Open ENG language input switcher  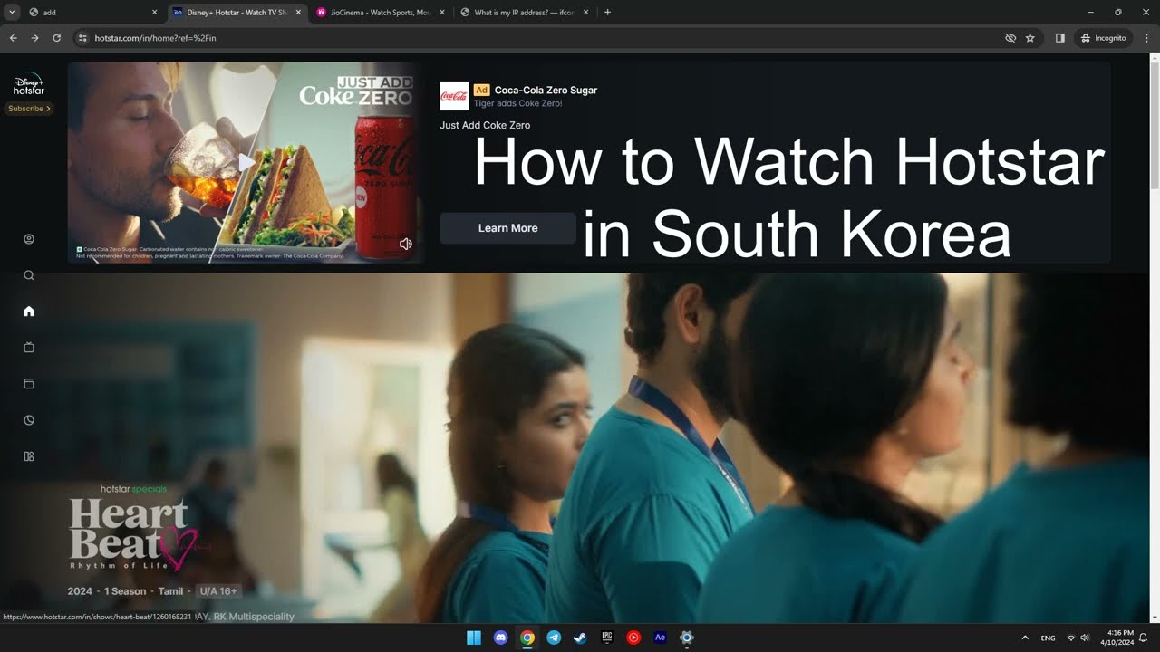(1048, 638)
